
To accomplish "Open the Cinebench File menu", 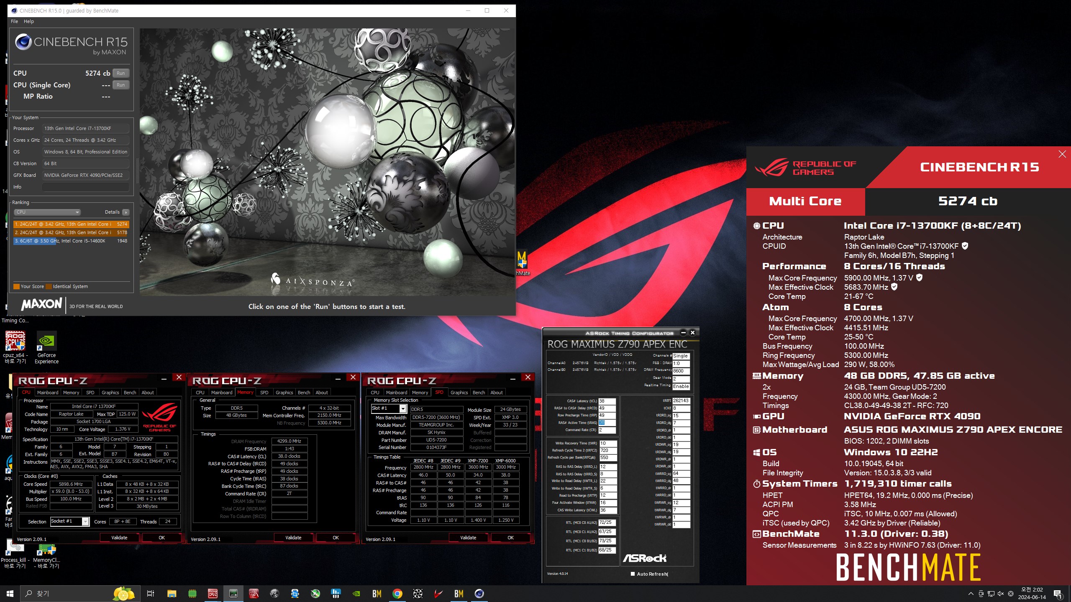I will pyautogui.click(x=14, y=21).
